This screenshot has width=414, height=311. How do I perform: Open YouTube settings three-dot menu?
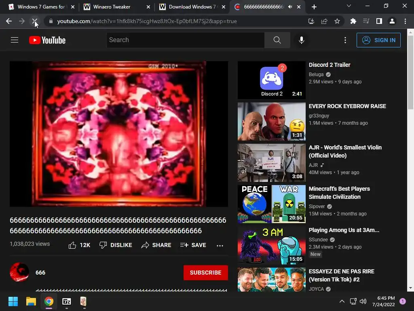345,40
